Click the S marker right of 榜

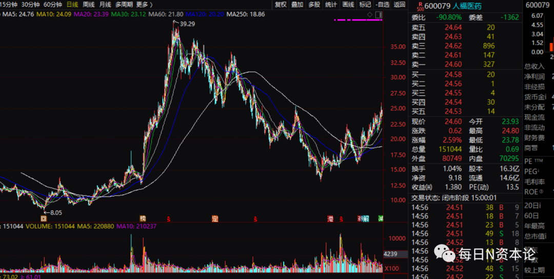(x=169, y=220)
